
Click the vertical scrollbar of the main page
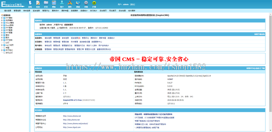click(270, 63)
